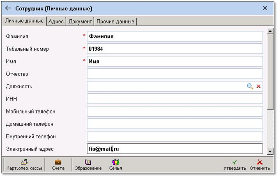The image size is (278, 177).
Task: Open the Прочие данные tab
Action: (115, 21)
